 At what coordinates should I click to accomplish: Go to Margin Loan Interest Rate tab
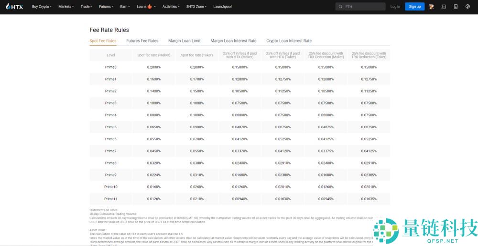click(233, 41)
